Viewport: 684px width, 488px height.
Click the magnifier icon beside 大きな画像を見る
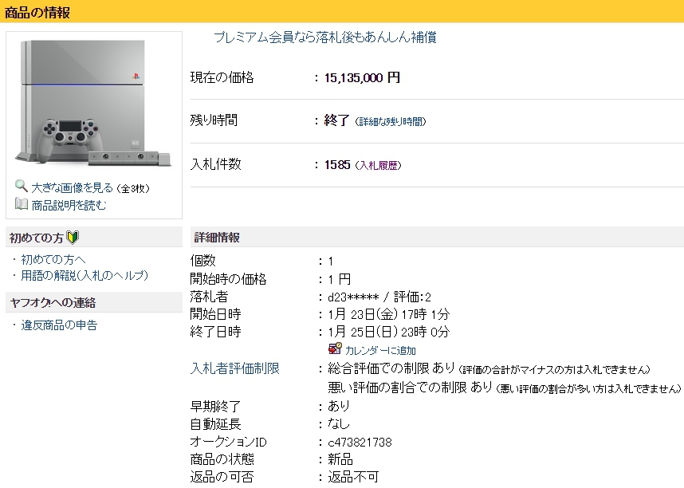(x=22, y=187)
